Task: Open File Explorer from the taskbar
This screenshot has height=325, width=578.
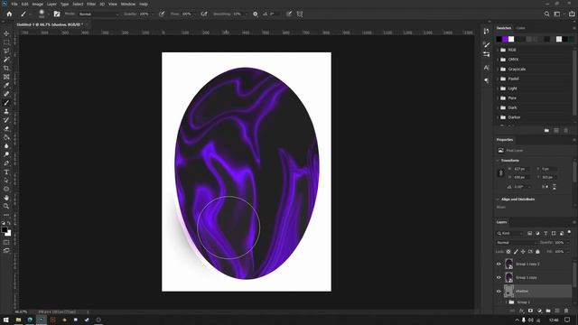Action: point(18,320)
